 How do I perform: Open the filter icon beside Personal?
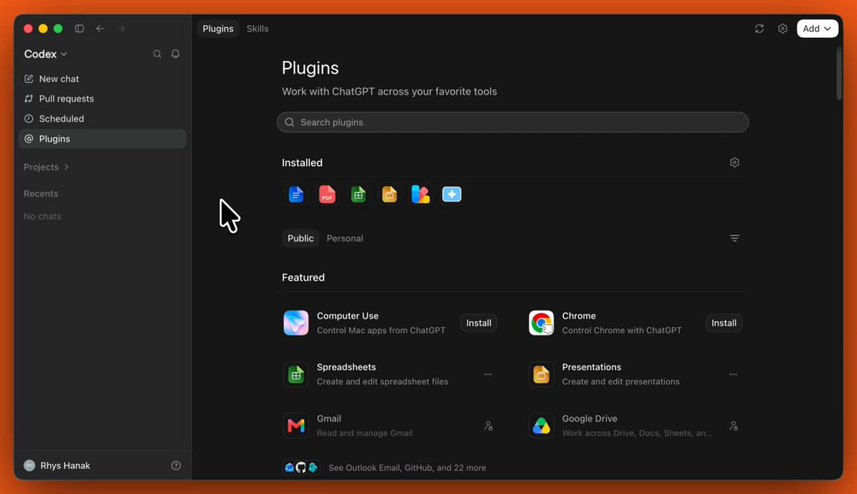click(735, 238)
